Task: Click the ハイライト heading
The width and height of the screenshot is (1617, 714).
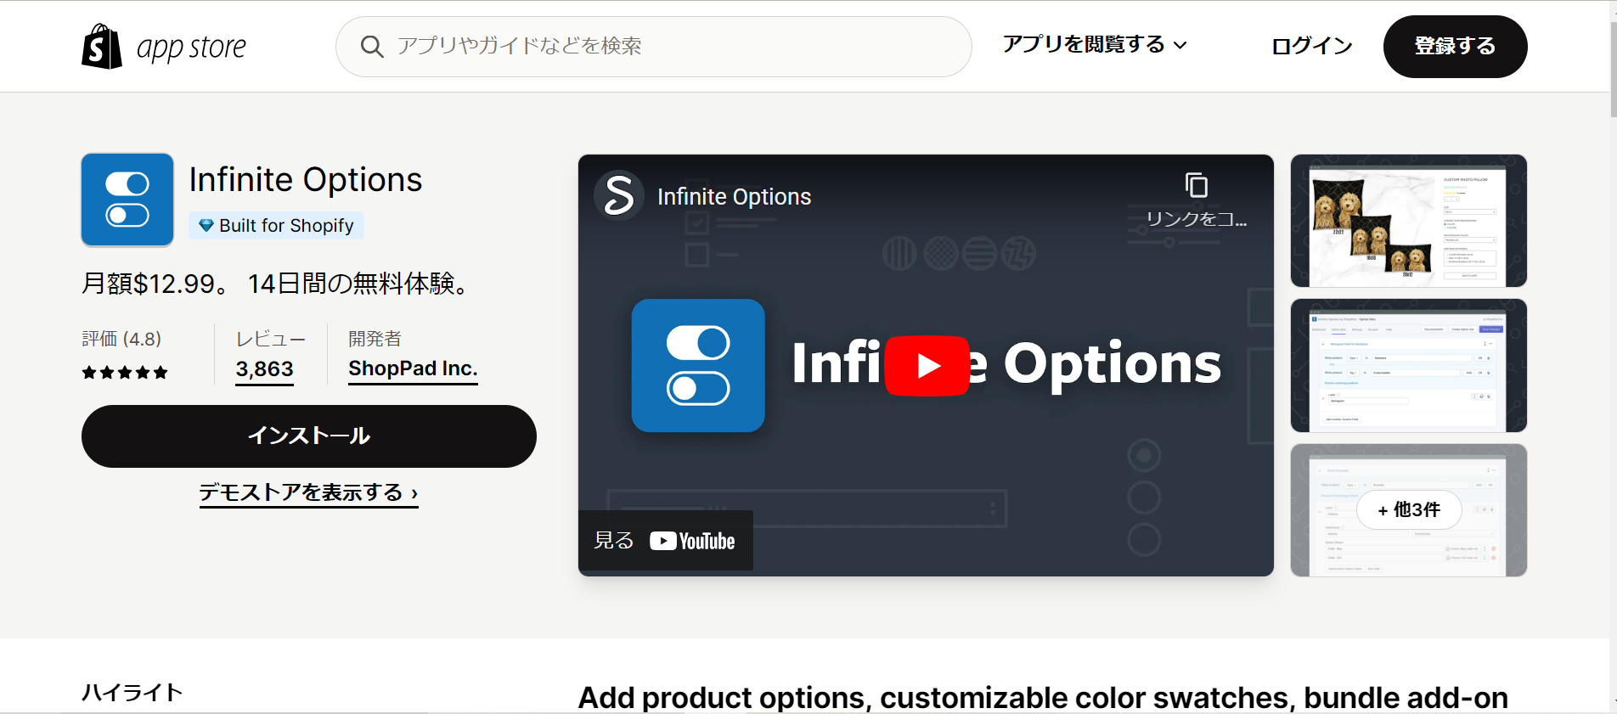Action: point(132,693)
